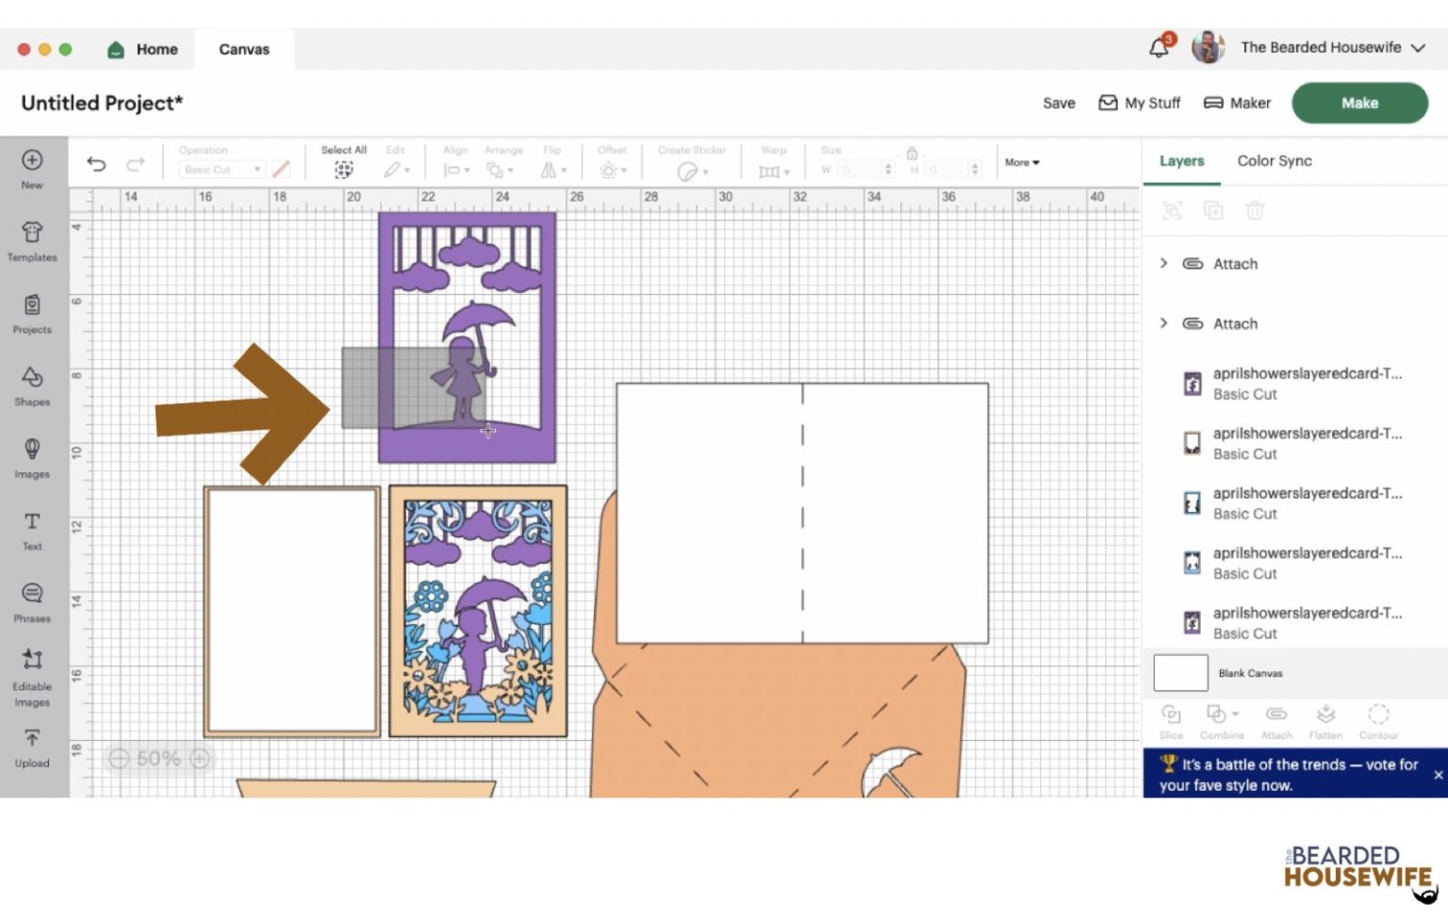
Task: Click the notifications bell icon
Action: (1159, 48)
